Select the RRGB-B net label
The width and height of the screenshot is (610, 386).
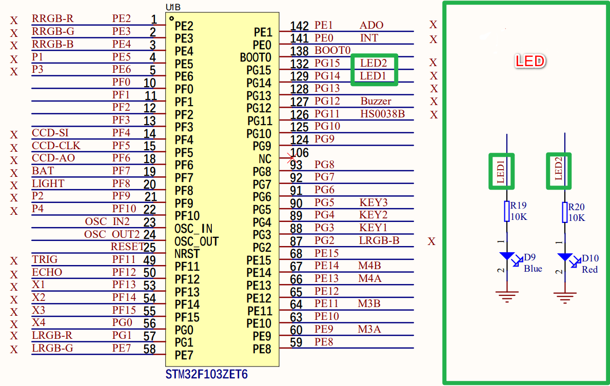pos(52,44)
